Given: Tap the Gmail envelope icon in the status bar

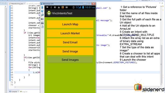Looking at the screenshot, I should tap(67, 7).
